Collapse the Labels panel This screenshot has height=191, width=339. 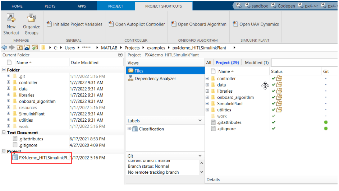(x=200, y=120)
